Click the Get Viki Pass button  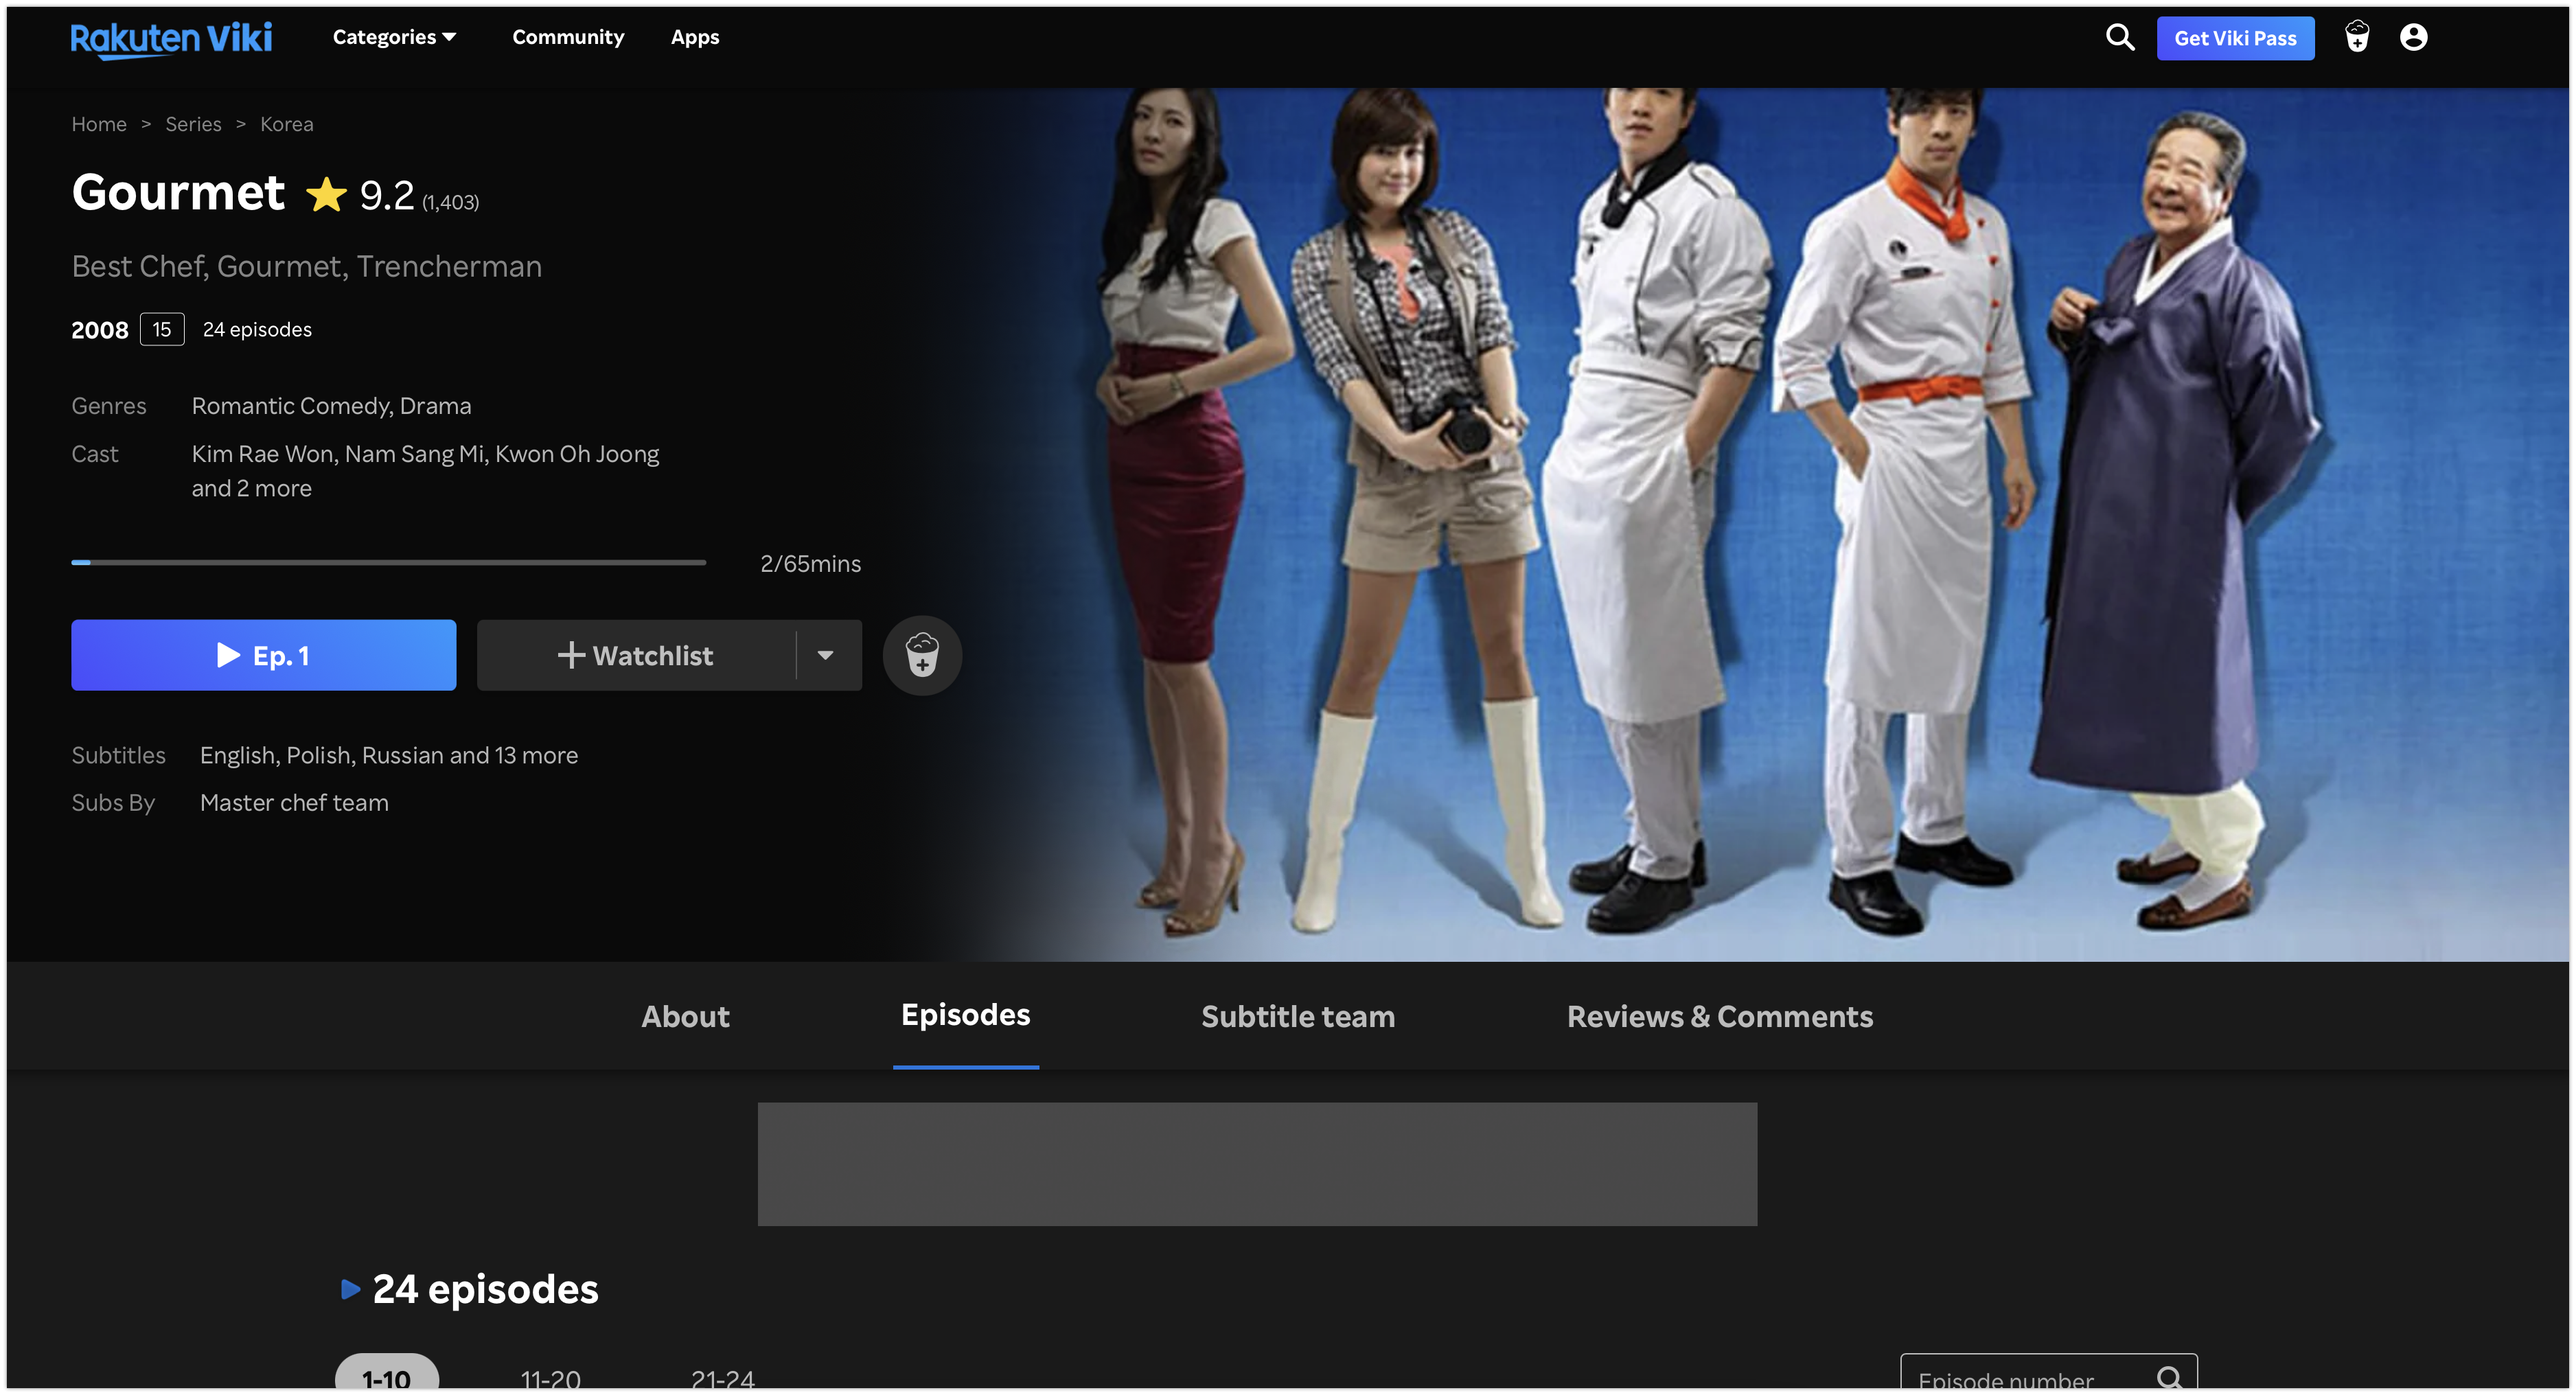tap(2234, 38)
